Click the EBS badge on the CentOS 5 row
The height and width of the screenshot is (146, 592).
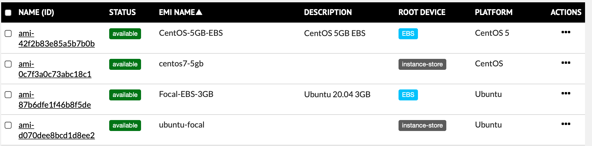[408, 34]
